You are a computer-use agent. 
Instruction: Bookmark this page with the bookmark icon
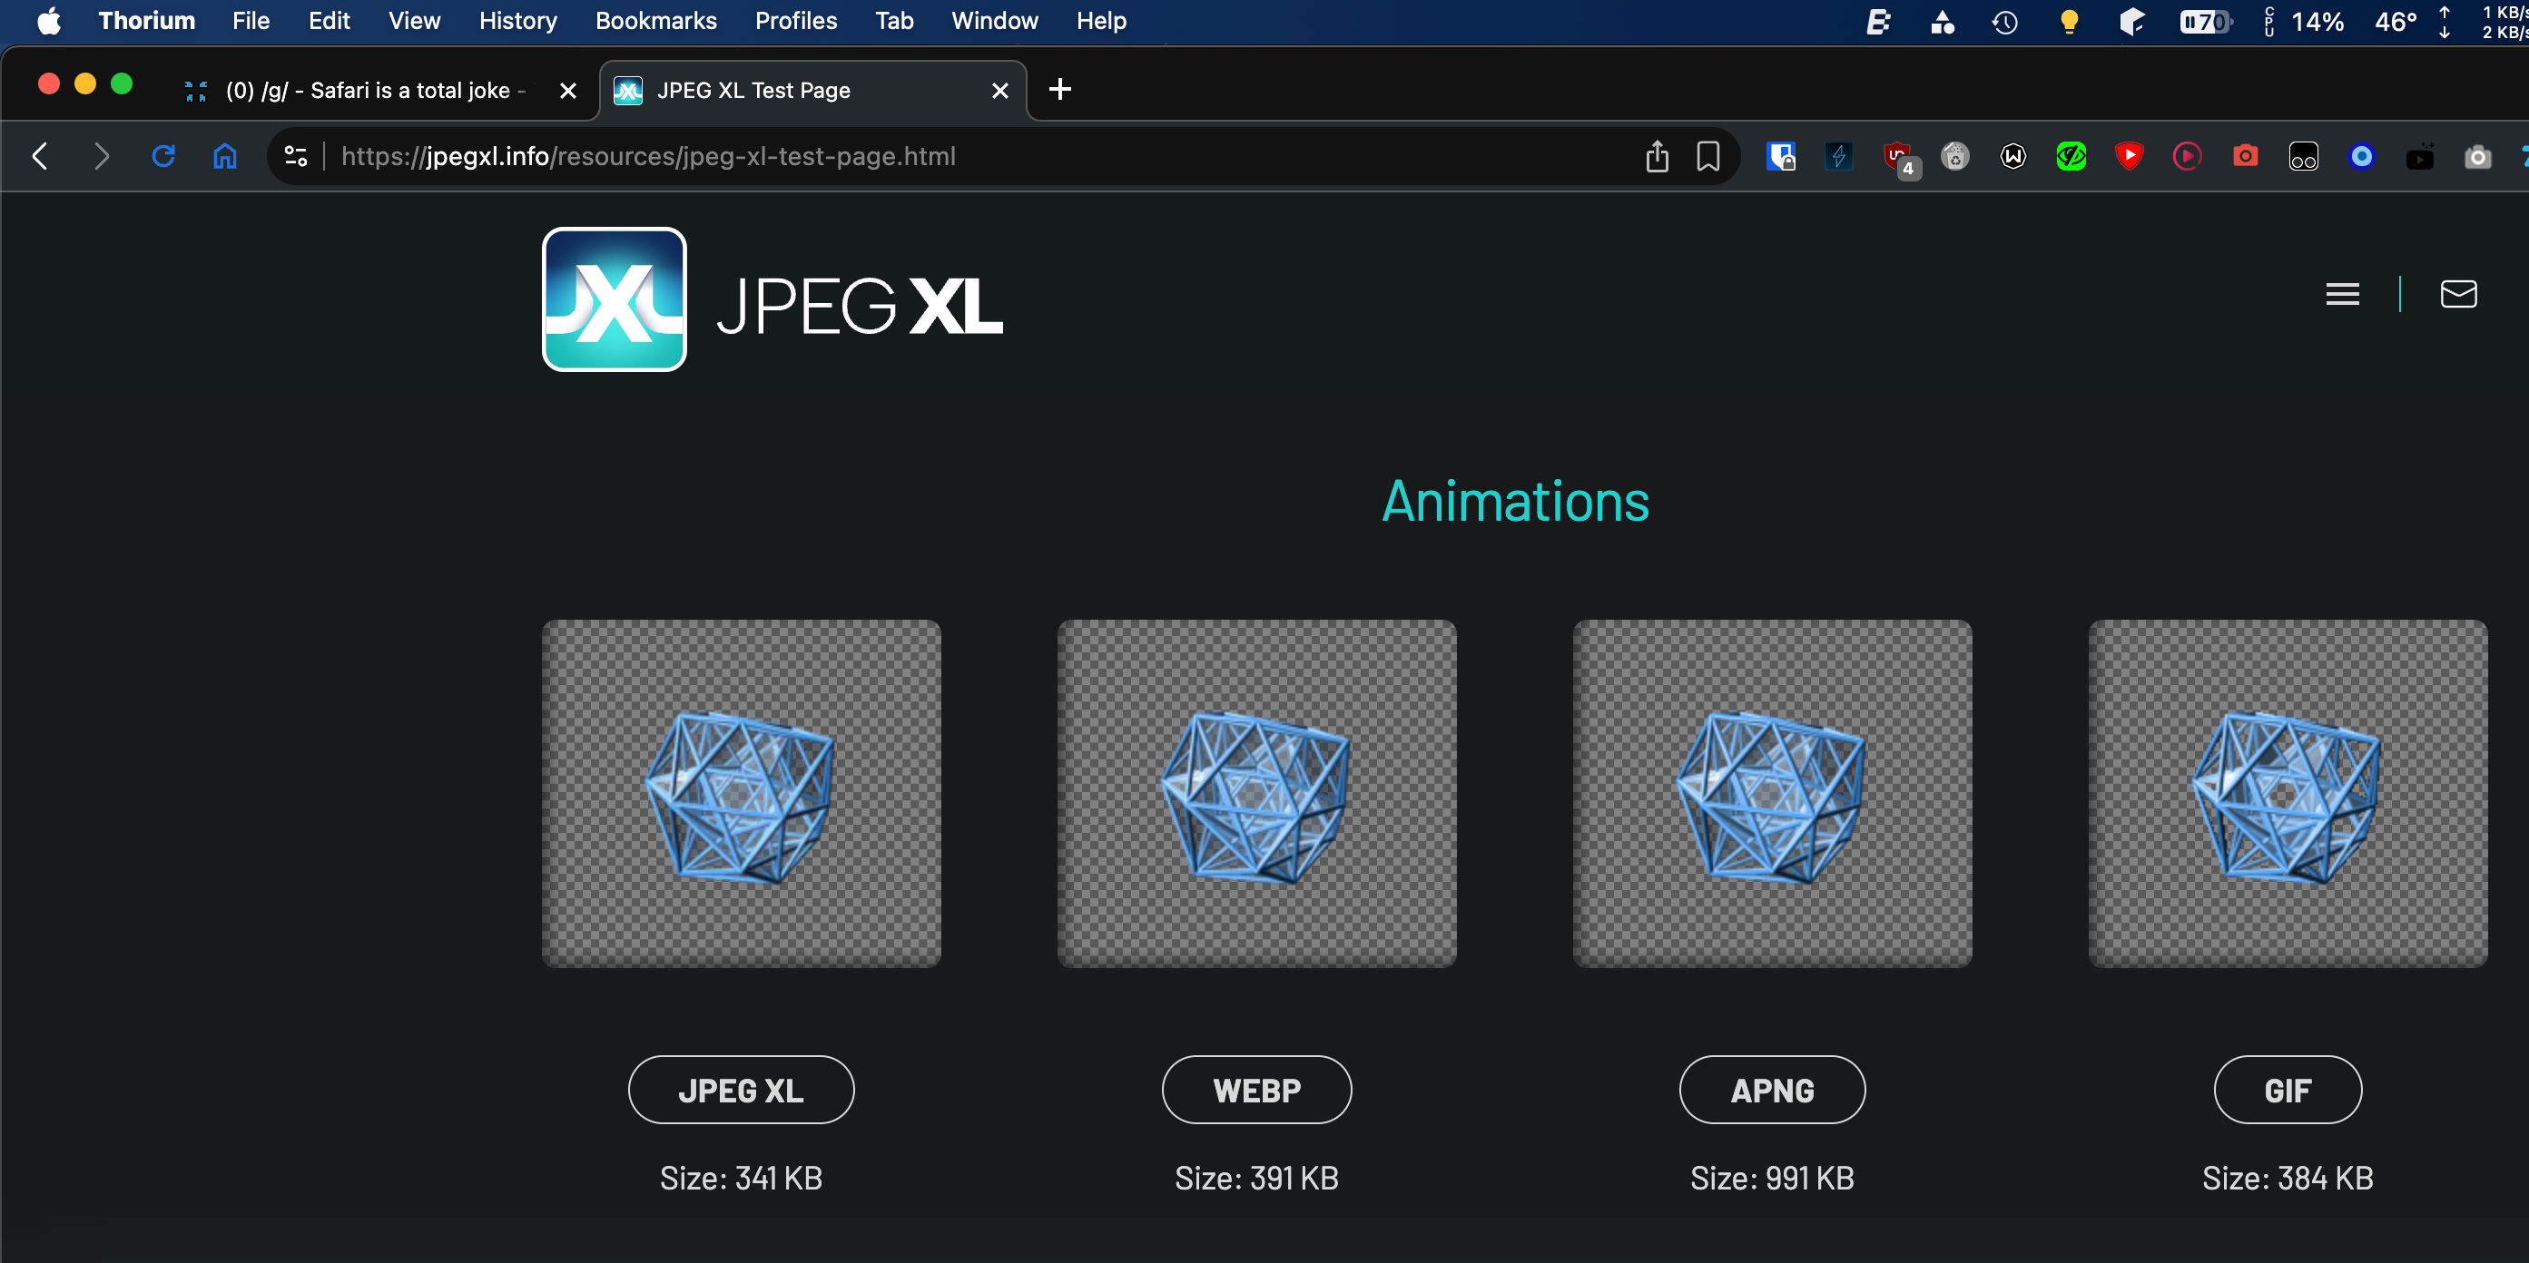pyautogui.click(x=1708, y=156)
